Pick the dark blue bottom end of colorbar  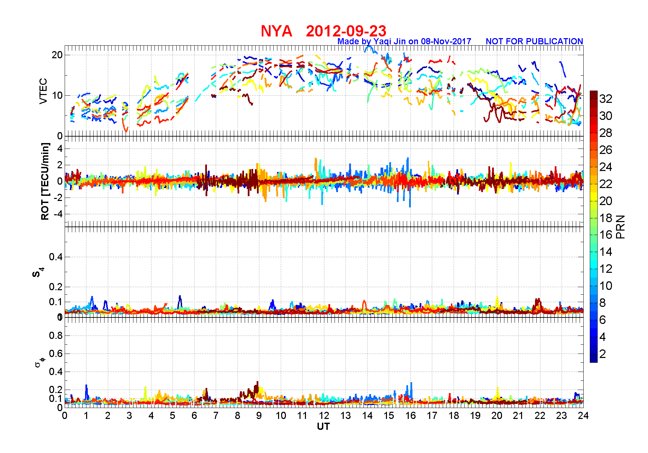594,358
